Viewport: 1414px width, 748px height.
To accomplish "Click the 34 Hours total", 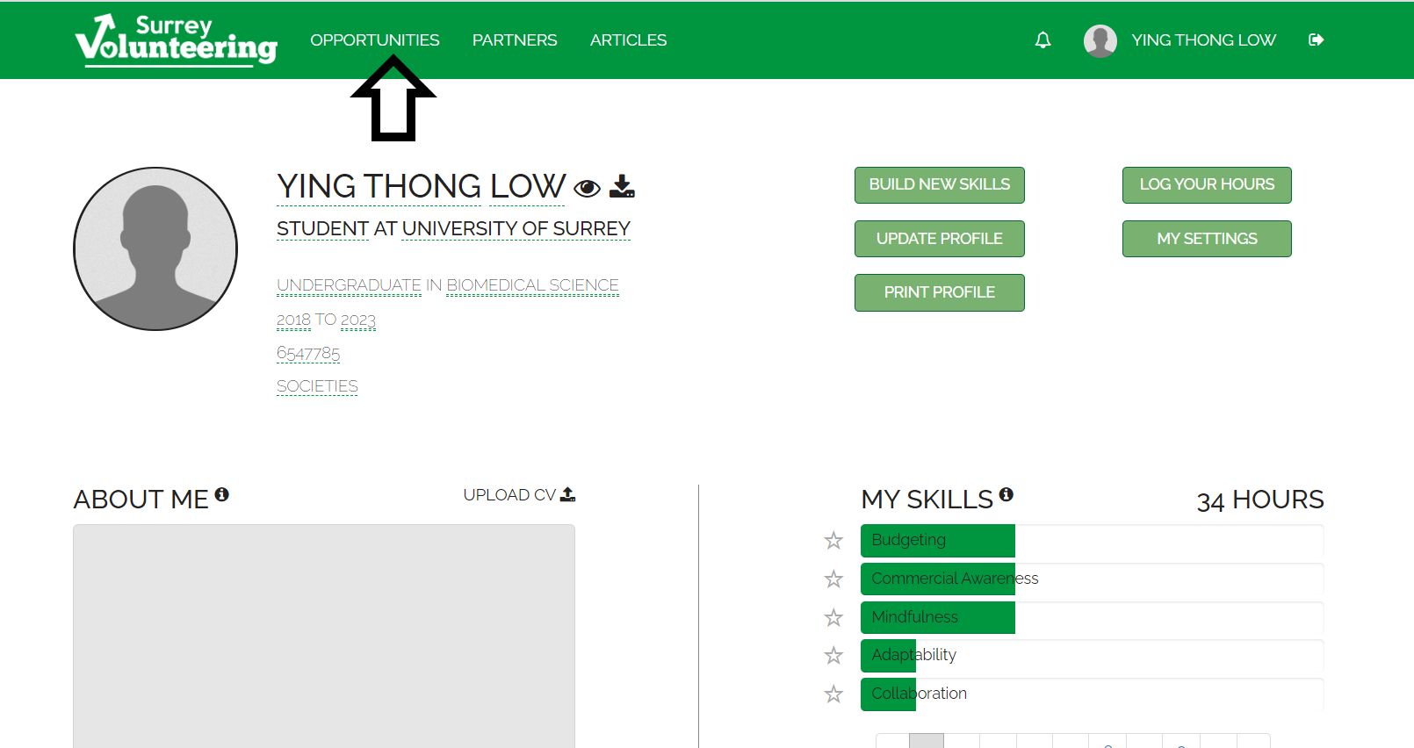I will pyautogui.click(x=1259, y=500).
